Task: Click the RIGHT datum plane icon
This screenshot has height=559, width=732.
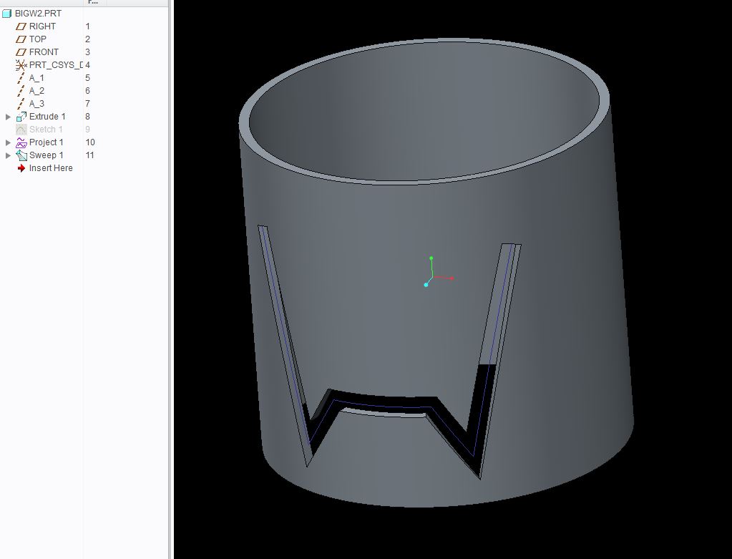Action: 21,26
